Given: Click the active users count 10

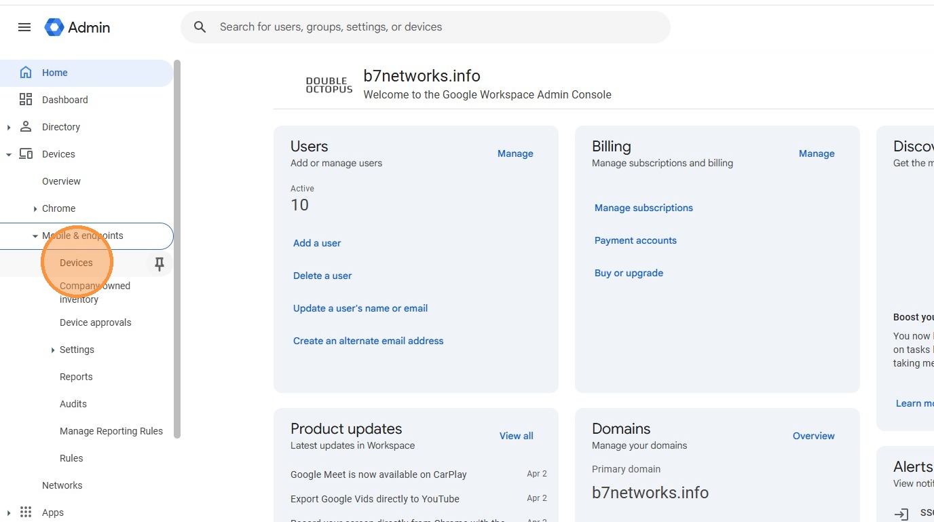Looking at the screenshot, I should point(299,205).
